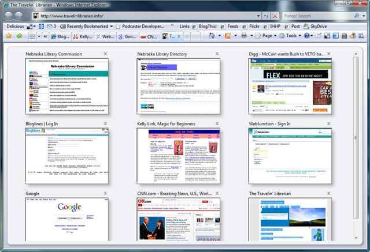Click the Blog This notepad icon

pyautogui.click(x=319, y=36)
